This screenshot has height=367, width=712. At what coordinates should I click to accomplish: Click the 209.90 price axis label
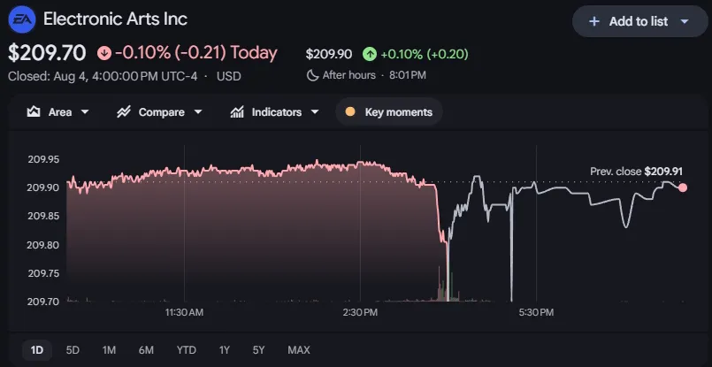click(43, 187)
